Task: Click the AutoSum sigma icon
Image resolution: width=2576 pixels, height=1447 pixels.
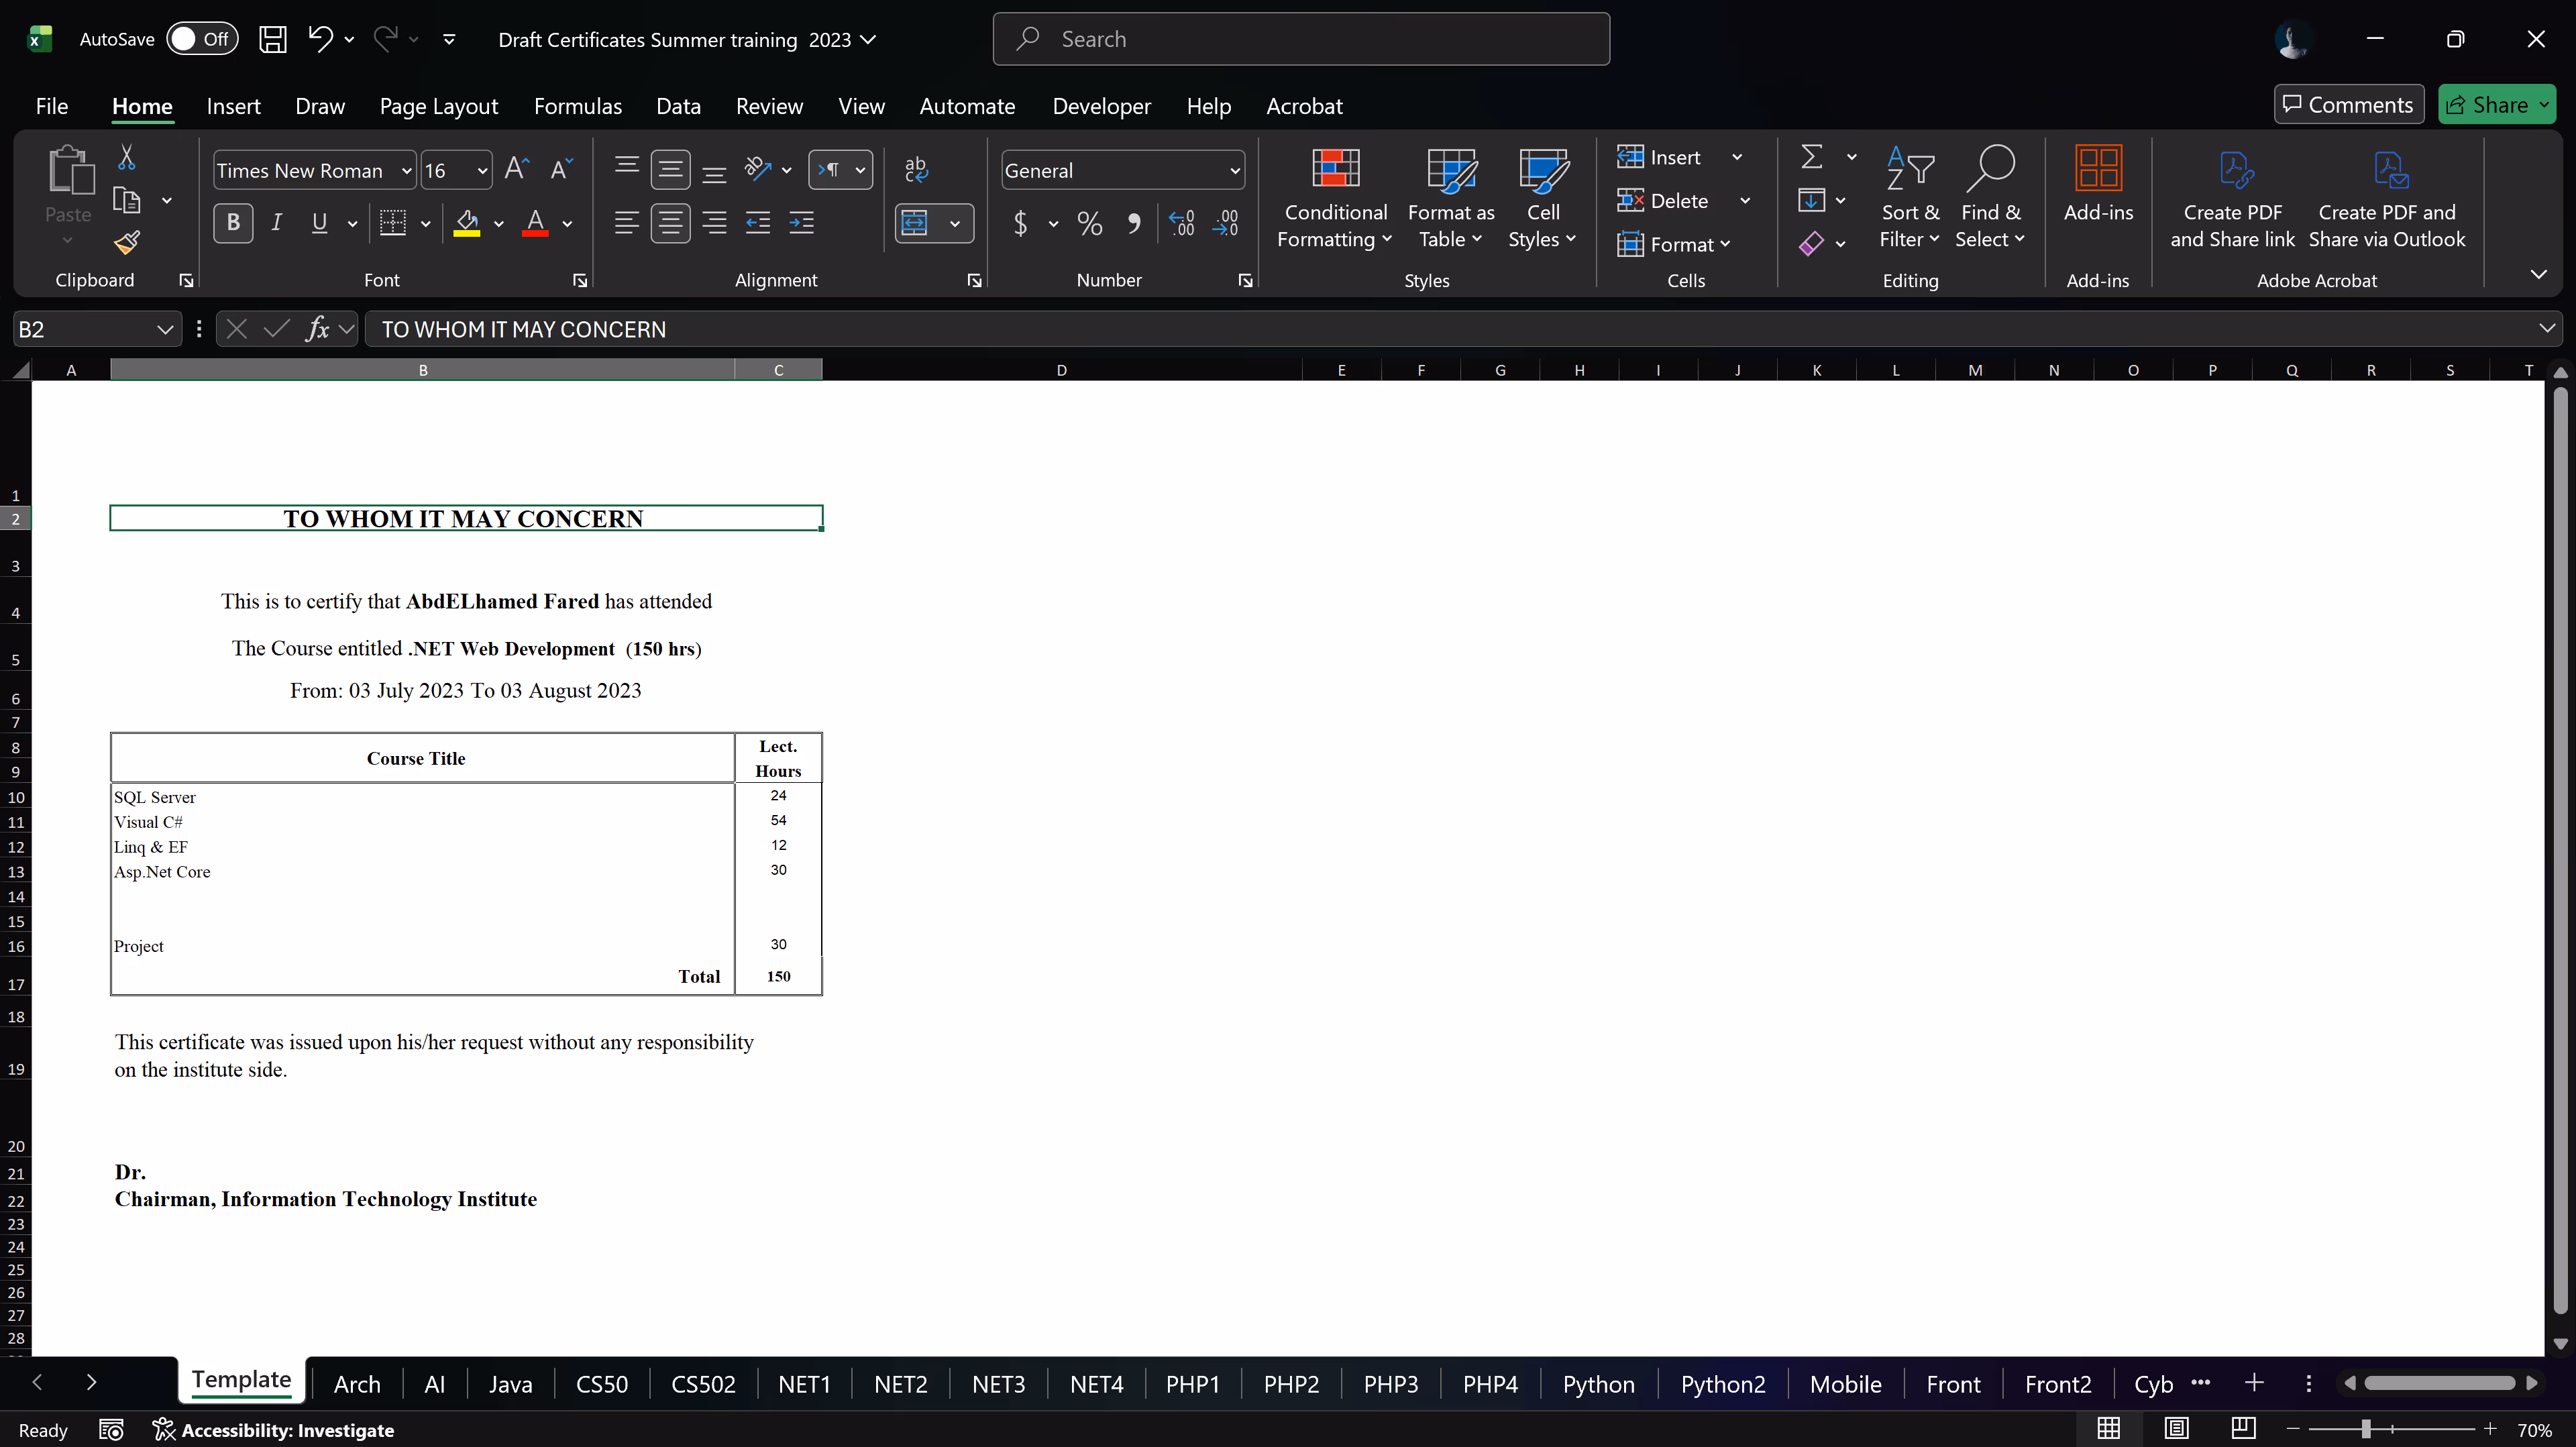Action: (x=1811, y=157)
